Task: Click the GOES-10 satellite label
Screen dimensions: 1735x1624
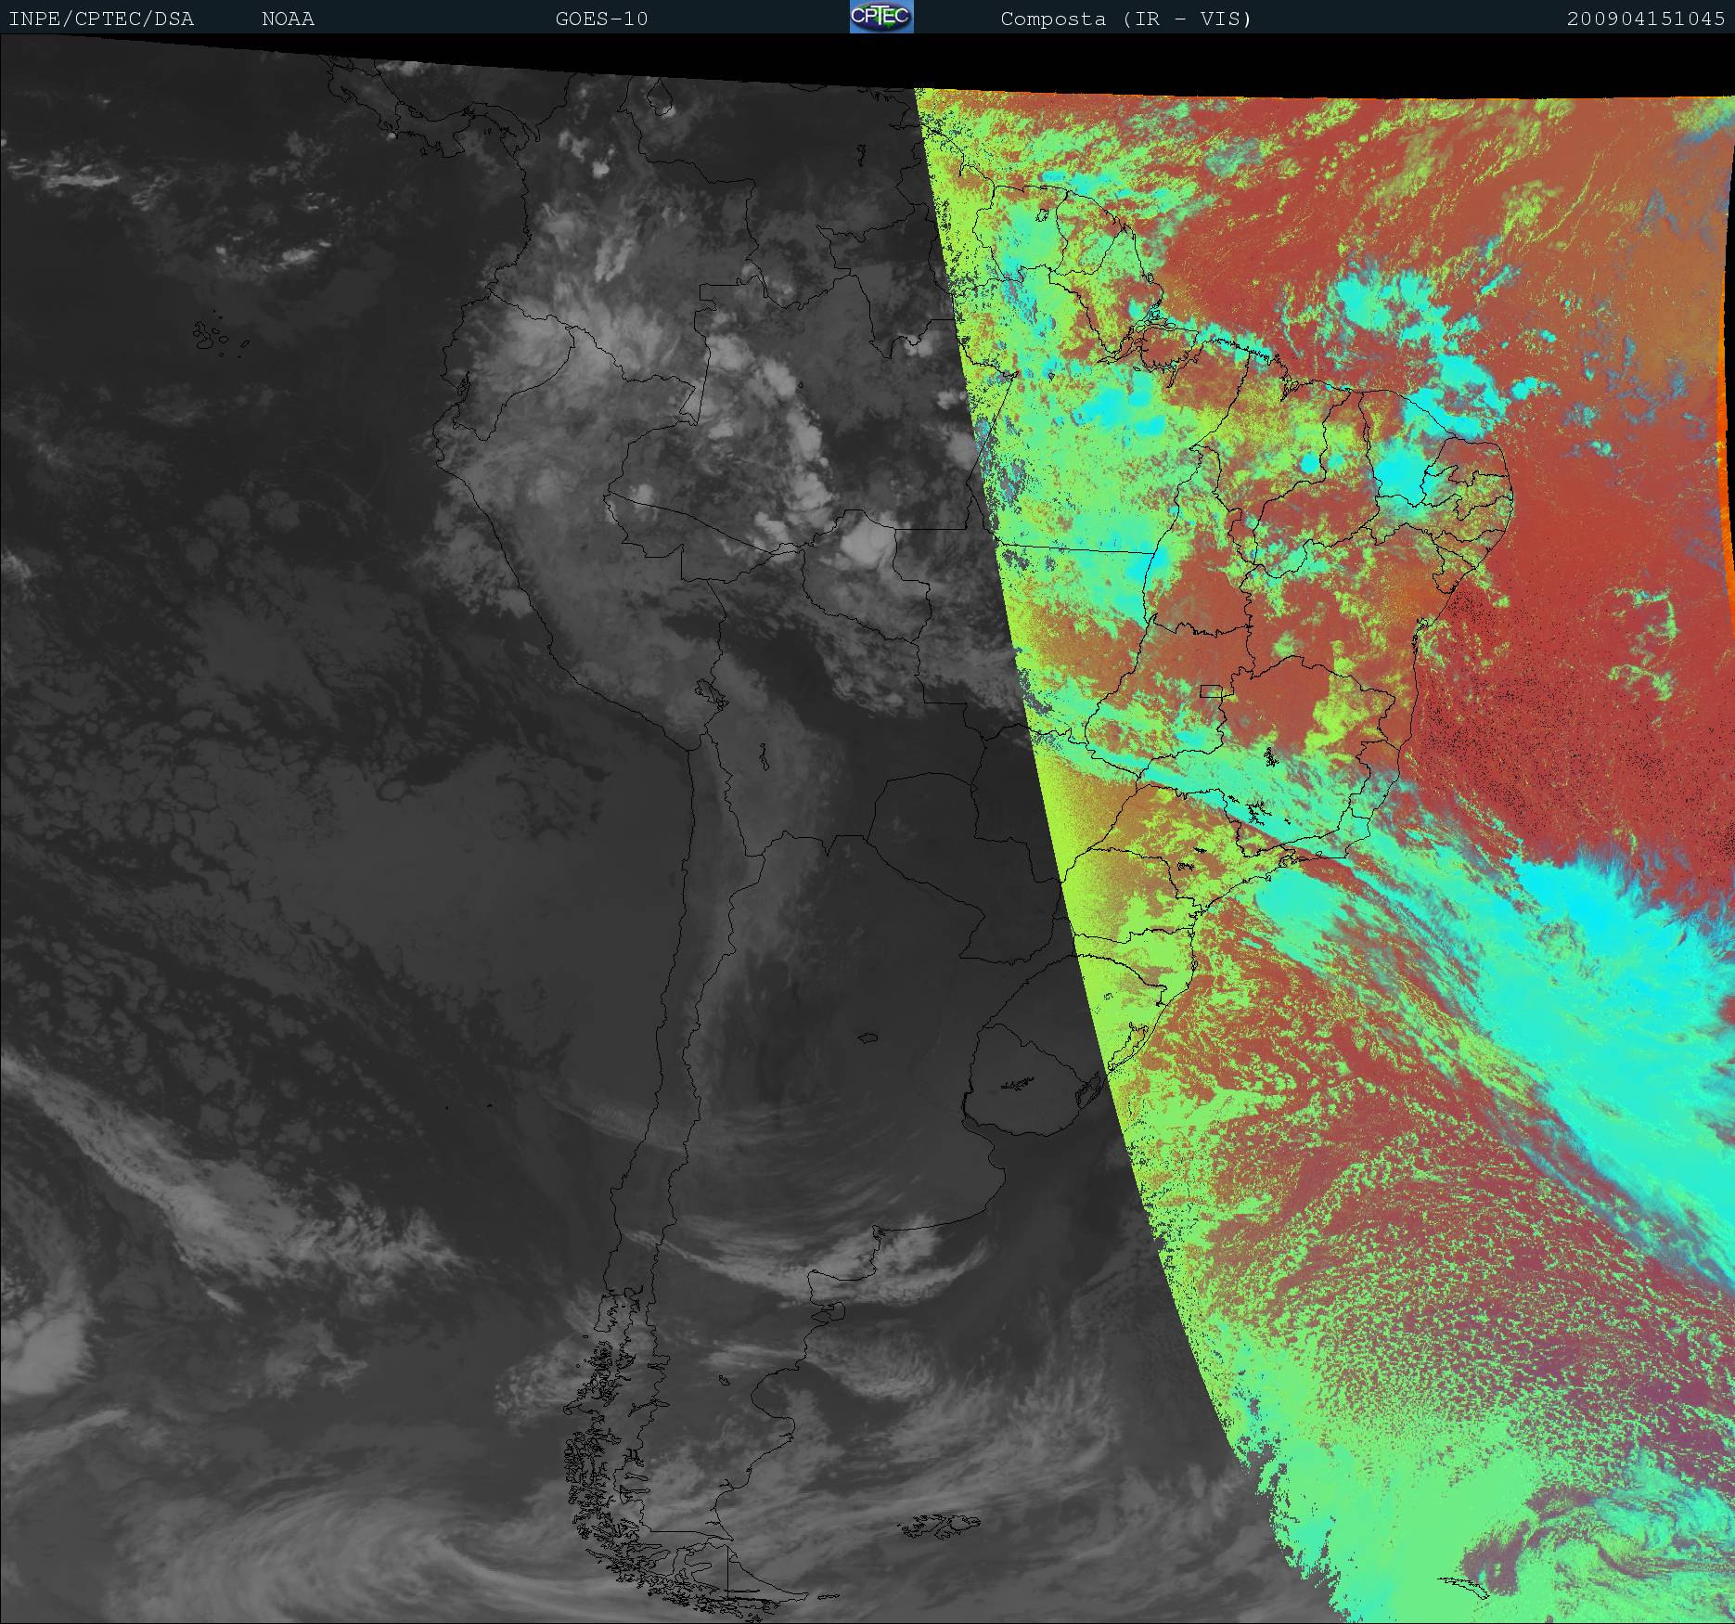Action: [601, 19]
